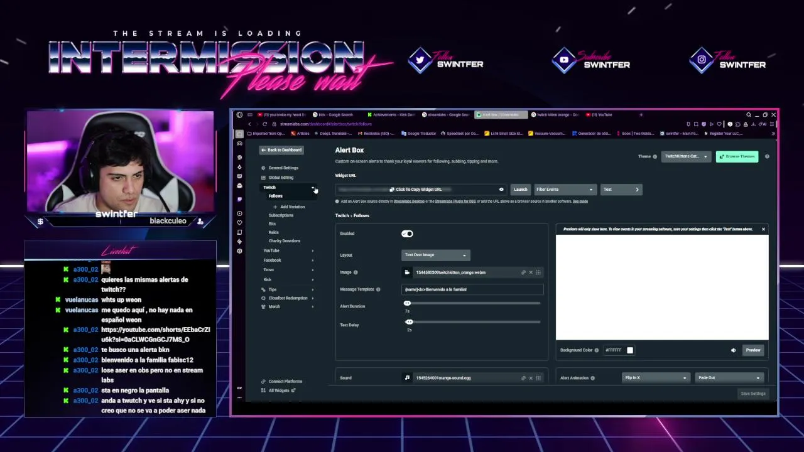Click the link icon in Sound row
Screen dimensions: 804x452
(x=523, y=378)
